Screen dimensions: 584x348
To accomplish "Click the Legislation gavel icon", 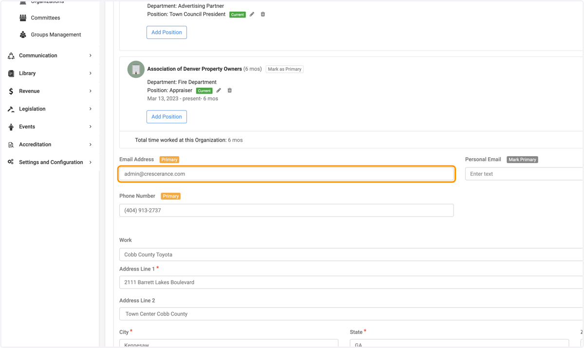I will (x=11, y=109).
